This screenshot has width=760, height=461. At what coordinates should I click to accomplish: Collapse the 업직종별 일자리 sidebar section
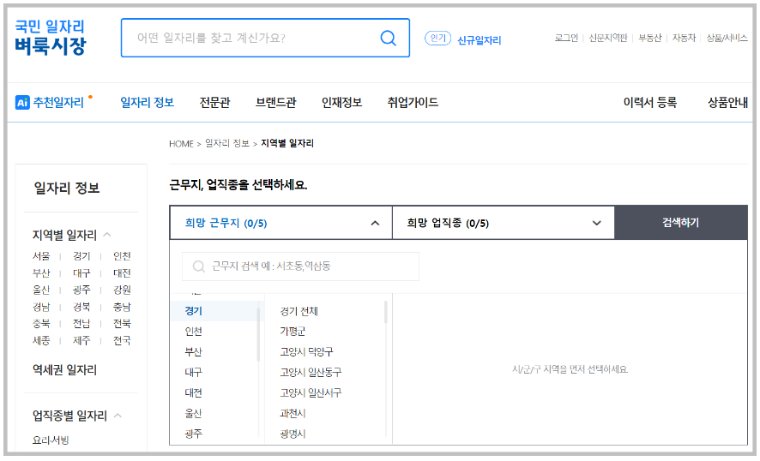[118, 416]
